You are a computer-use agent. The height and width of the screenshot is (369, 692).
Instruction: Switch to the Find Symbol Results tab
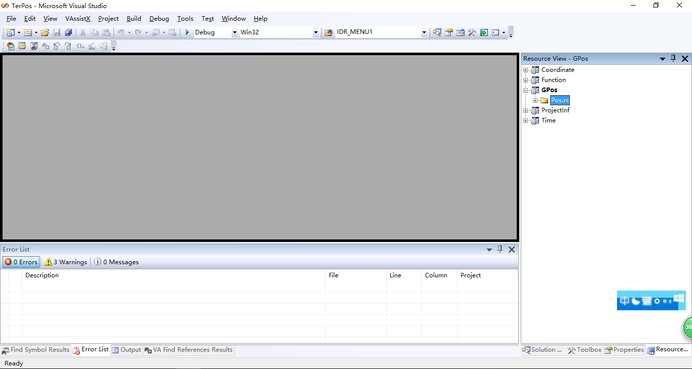coord(35,350)
